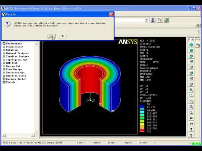This screenshot has width=202, height=151.
Task: Close the Verify dialog
Action: 111,14
